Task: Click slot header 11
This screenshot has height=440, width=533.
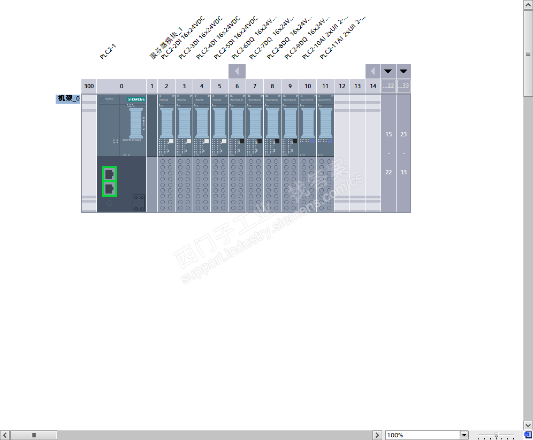Action: (325, 86)
